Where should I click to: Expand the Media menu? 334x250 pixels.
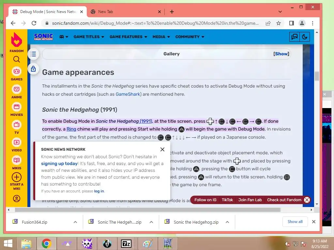(161, 37)
